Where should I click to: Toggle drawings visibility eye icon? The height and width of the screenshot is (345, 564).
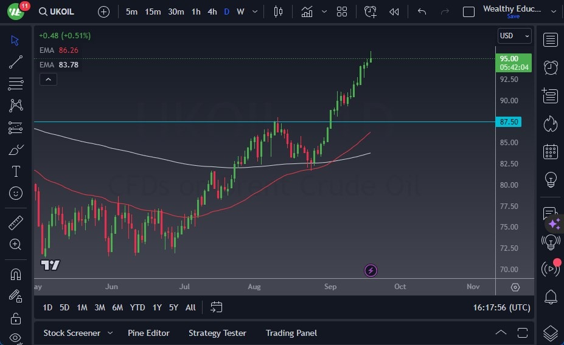click(x=16, y=338)
